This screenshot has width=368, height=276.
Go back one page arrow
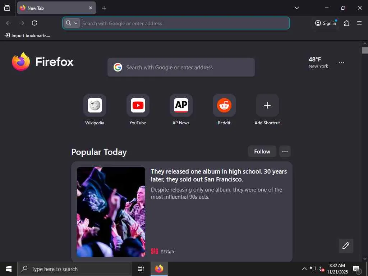point(9,23)
